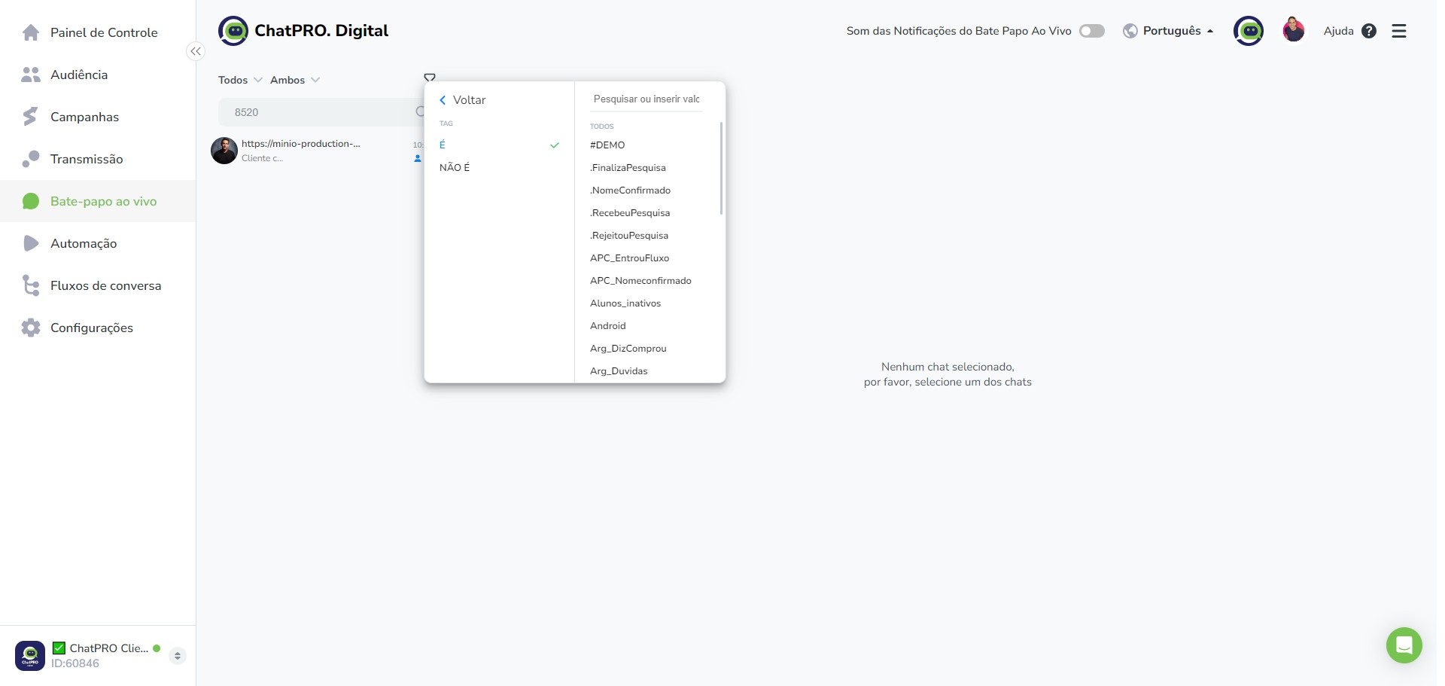Click the ChatPRO account logo at sidebar bottom
Image resolution: width=1445 pixels, height=686 pixels.
click(30, 655)
